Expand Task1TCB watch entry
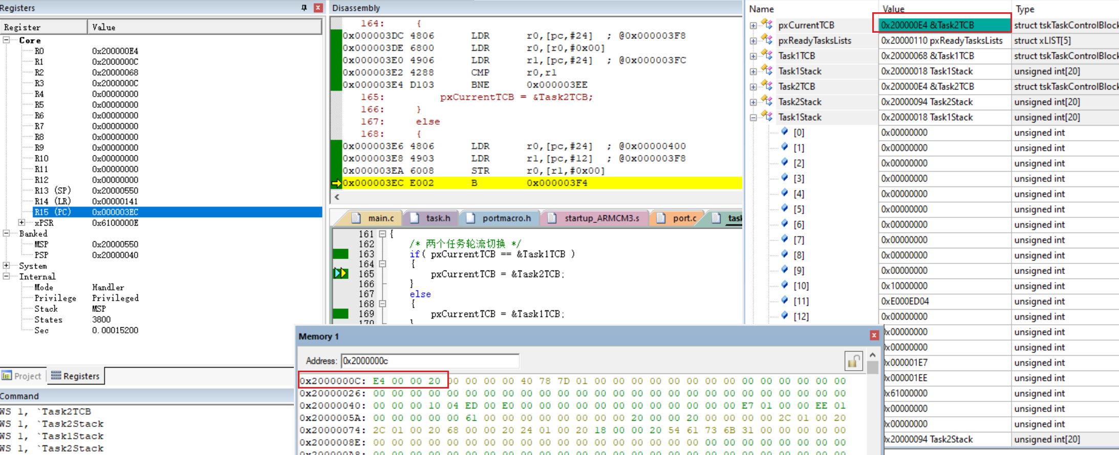The width and height of the screenshot is (1119, 455). 753,56
